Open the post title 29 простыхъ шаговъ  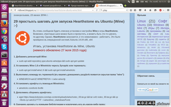69,23
